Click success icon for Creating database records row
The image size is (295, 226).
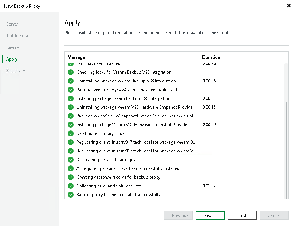pos(71,177)
